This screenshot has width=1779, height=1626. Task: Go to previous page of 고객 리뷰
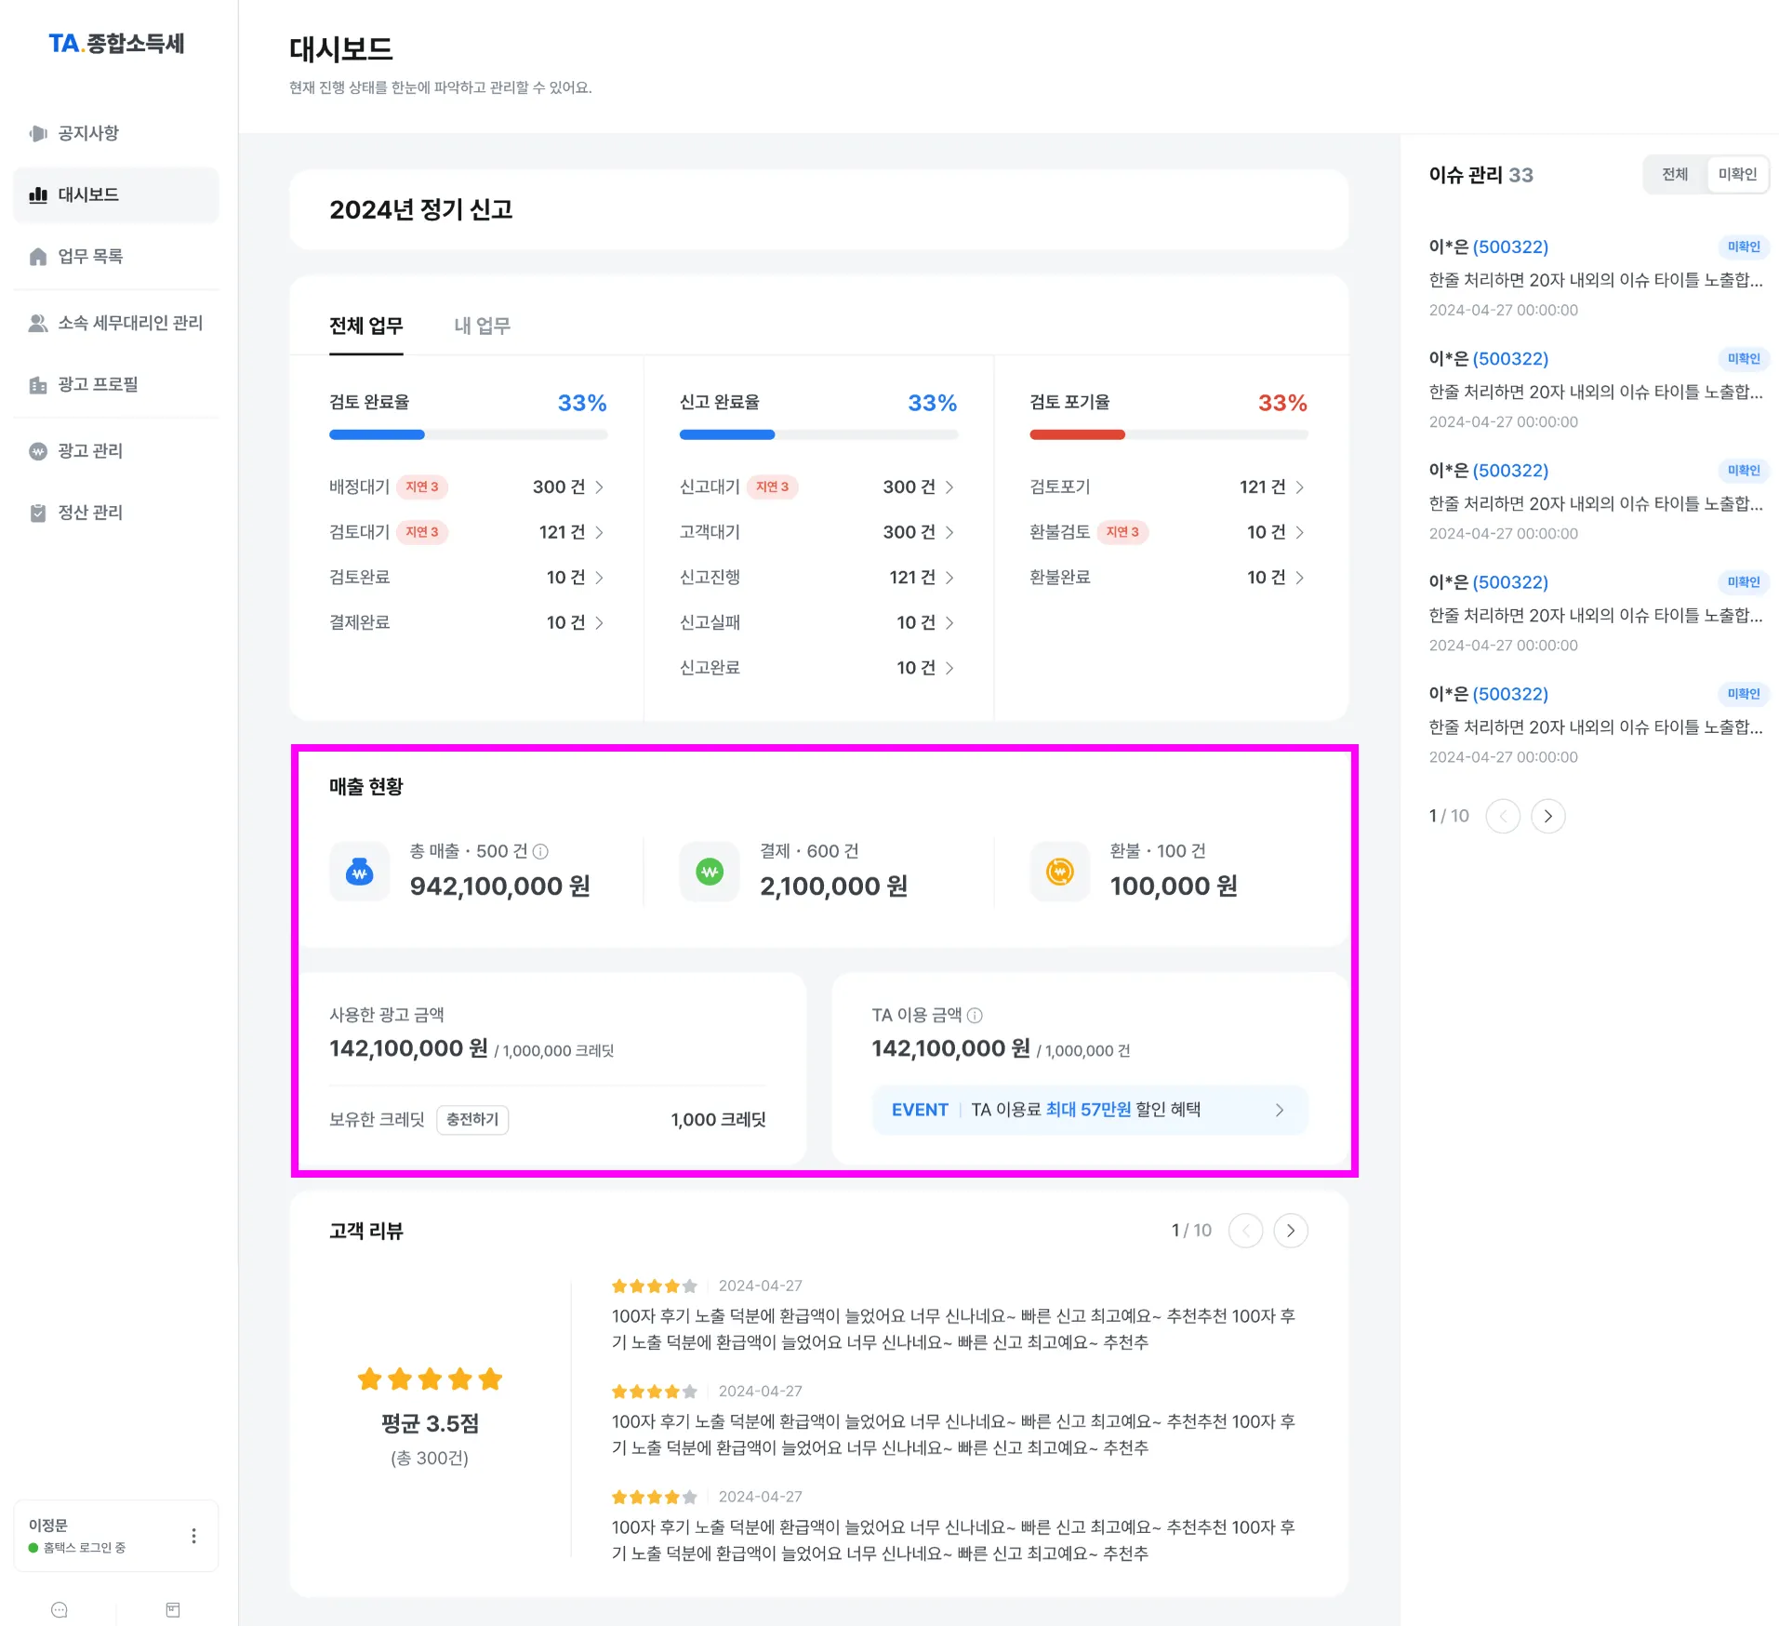[x=1246, y=1231]
